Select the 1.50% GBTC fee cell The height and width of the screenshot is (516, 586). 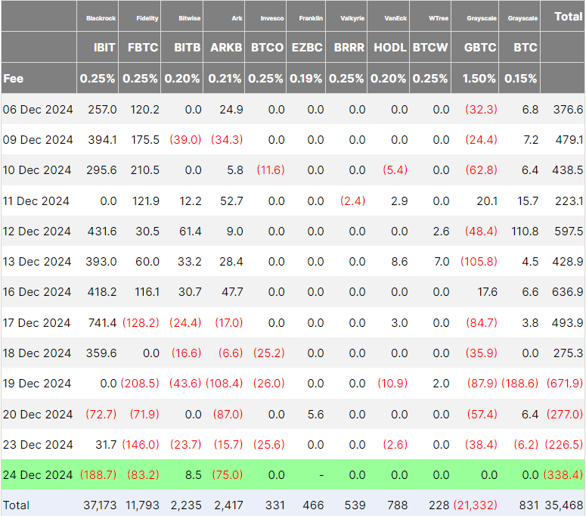479,79
